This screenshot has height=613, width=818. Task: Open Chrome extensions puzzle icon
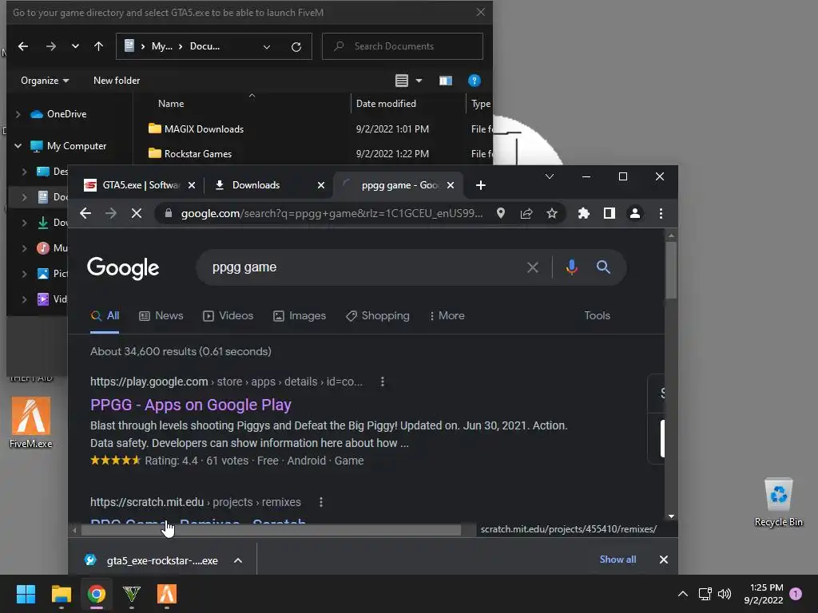coord(584,213)
